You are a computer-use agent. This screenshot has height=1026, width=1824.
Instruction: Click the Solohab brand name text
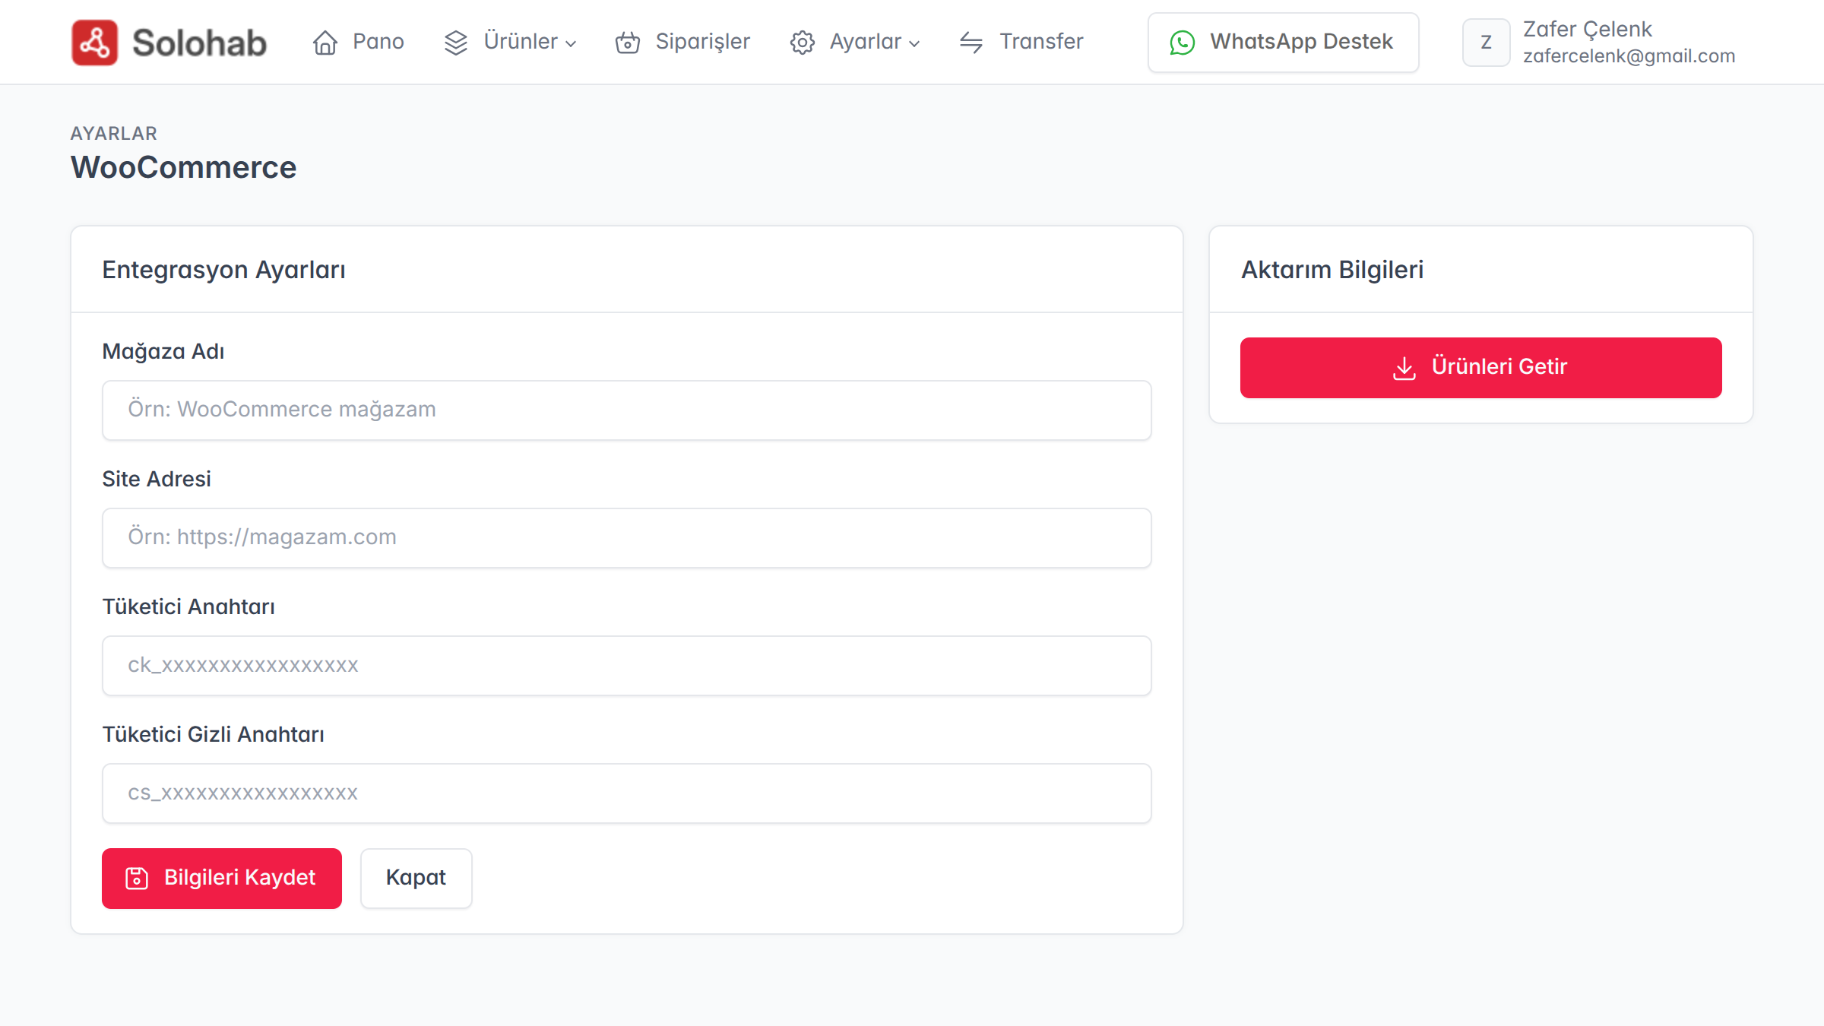pyautogui.click(x=199, y=43)
